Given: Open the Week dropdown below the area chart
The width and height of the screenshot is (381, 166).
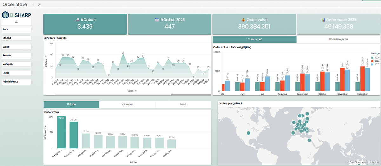Looking at the screenshot, I should [132, 91].
